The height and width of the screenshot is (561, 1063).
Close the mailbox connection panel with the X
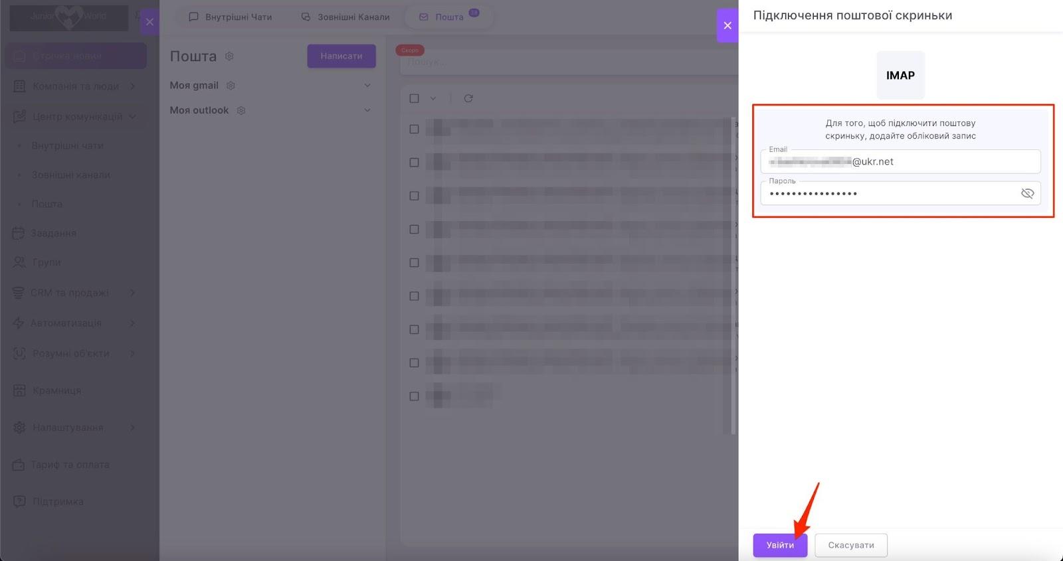click(727, 25)
